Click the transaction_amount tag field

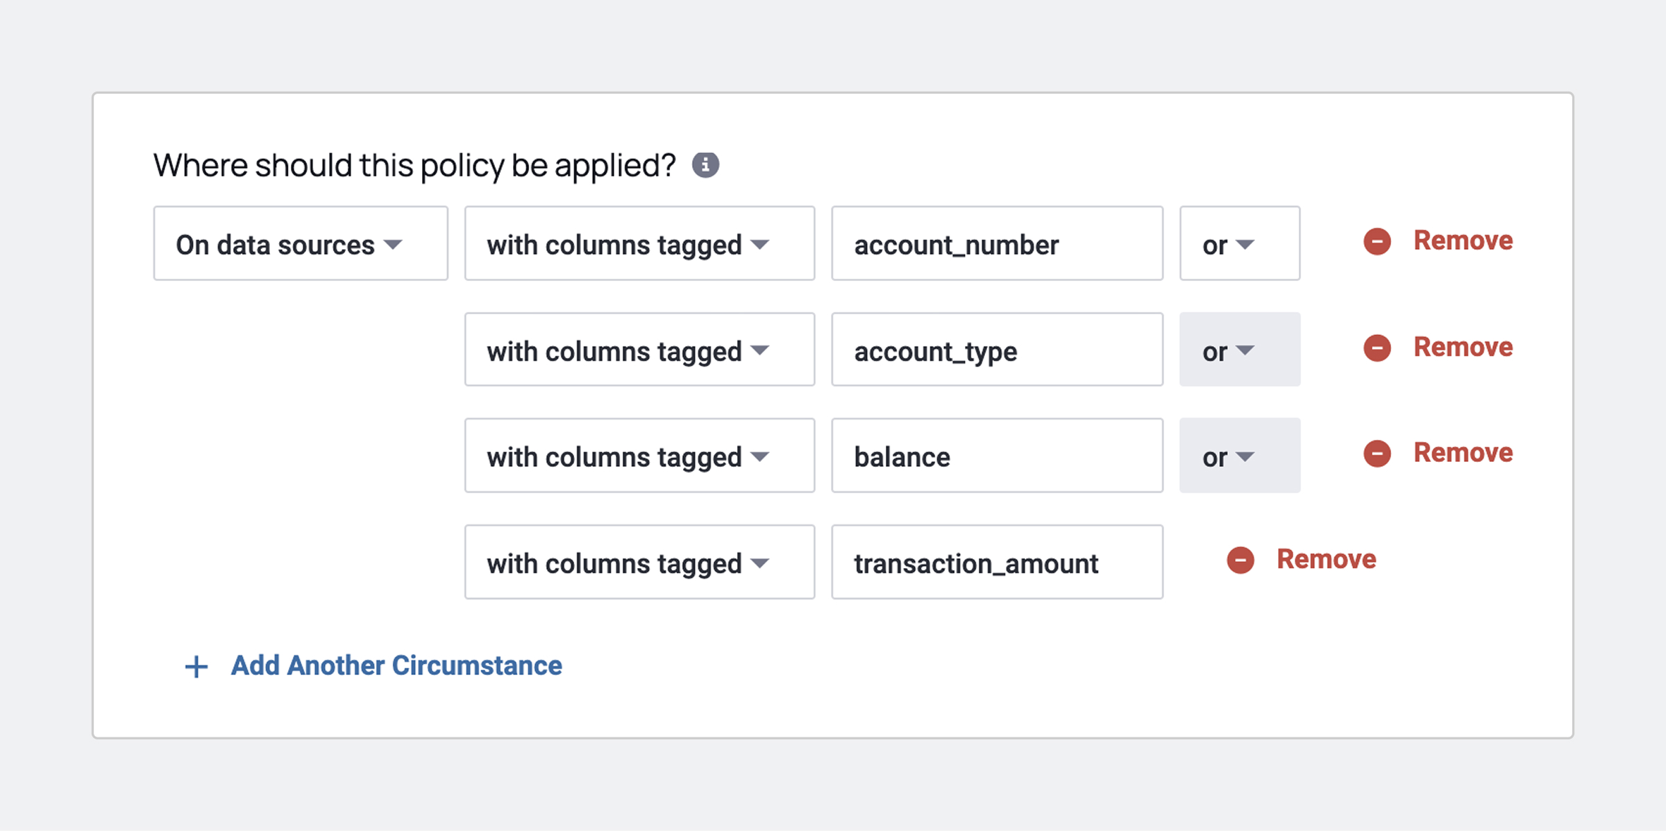[998, 562]
